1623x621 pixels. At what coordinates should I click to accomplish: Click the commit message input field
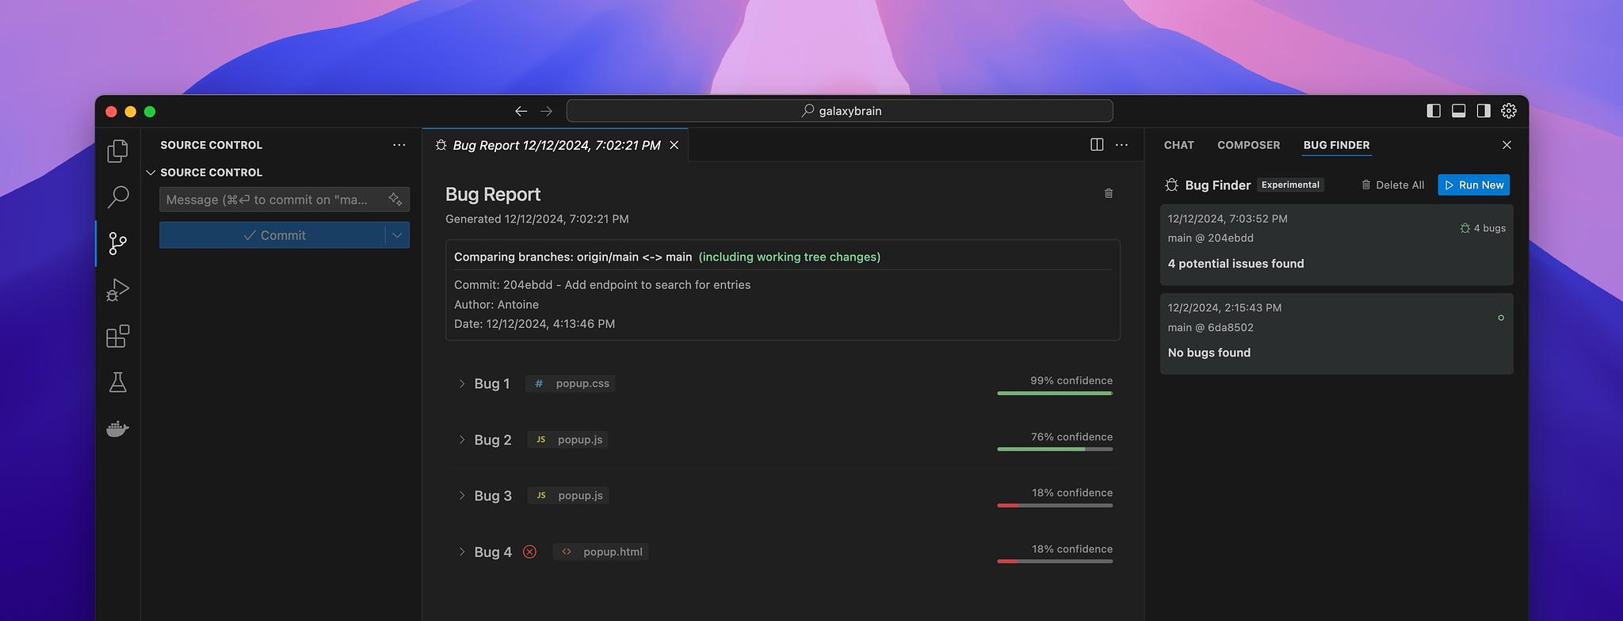[x=269, y=200]
